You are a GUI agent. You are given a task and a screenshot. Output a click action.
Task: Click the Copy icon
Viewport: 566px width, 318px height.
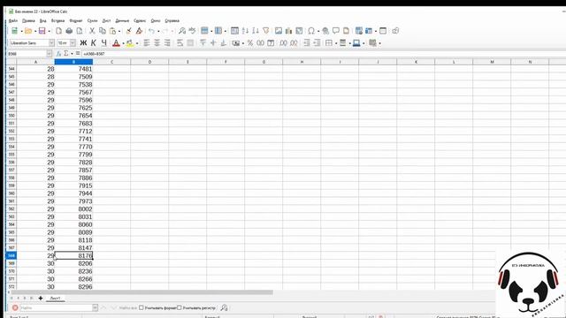click(103, 31)
